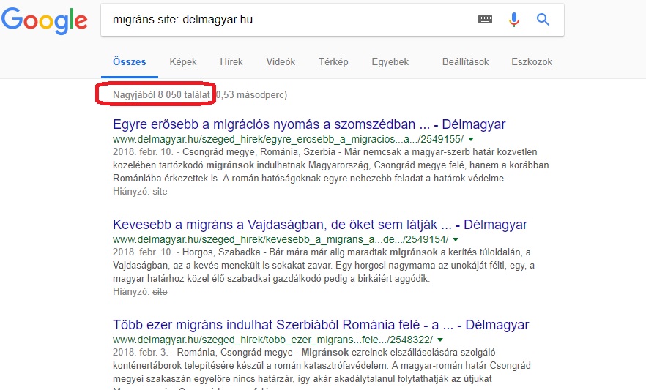Viewport: 646px width, 390px height.
Task: Open result 'Kevesebb a migráns a Vajdaságban'
Action: click(320, 225)
